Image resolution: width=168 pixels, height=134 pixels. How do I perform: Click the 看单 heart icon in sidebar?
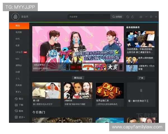(16, 111)
